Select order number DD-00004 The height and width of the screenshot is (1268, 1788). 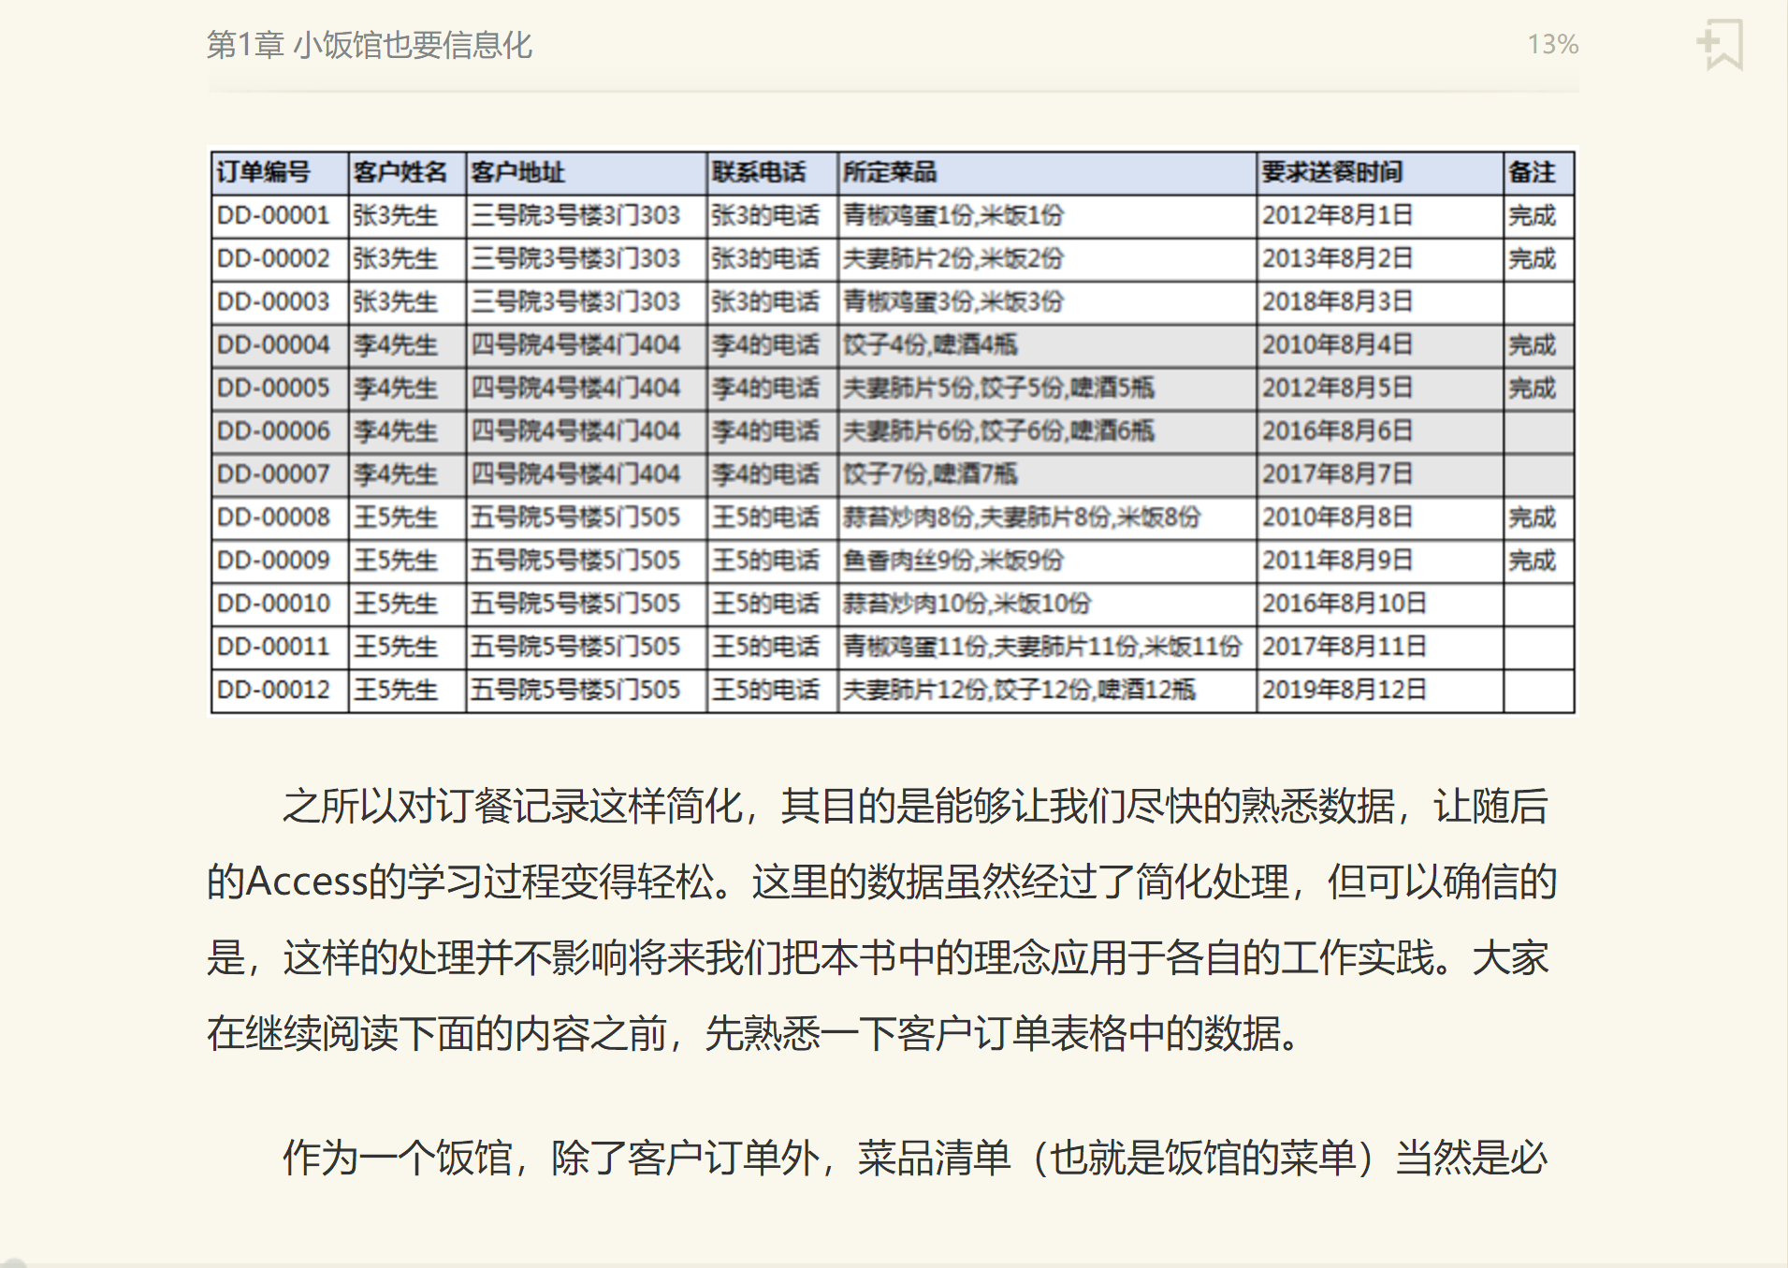[273, 344]
